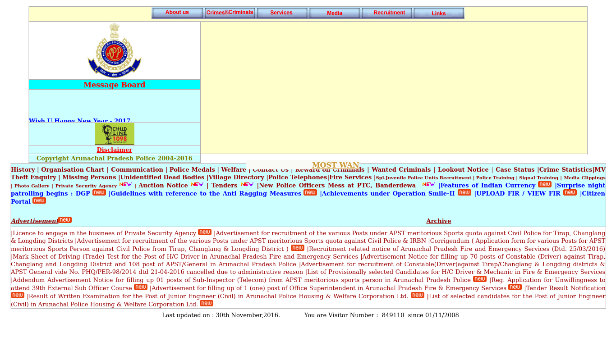Viewport: 616px width, 346px height.
Task: Open the Services navigation menu
Action: [x=282, y=13]
